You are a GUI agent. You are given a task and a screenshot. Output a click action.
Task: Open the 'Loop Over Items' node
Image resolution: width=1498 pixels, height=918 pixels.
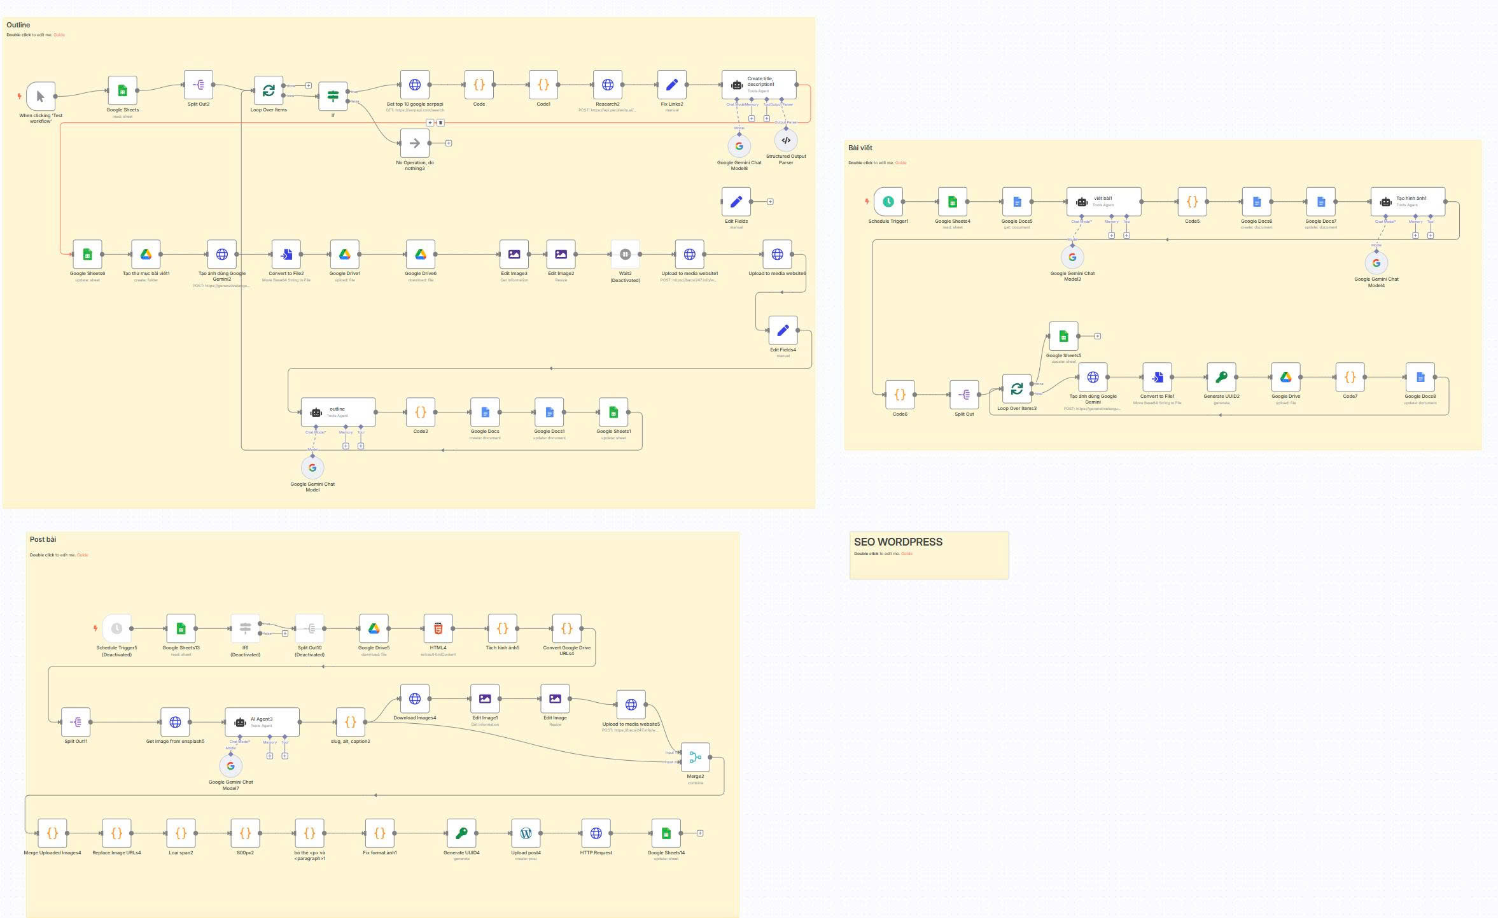tap(269, 90)
